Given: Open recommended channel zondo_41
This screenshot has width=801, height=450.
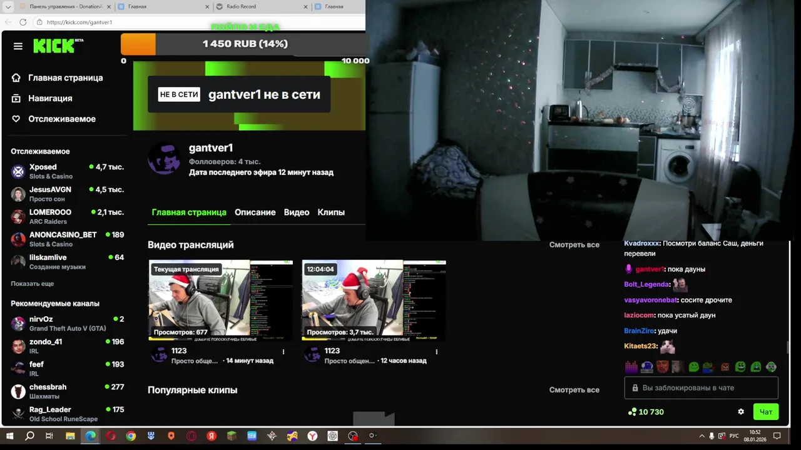Looking at the screenshot, I should point(68,346).
